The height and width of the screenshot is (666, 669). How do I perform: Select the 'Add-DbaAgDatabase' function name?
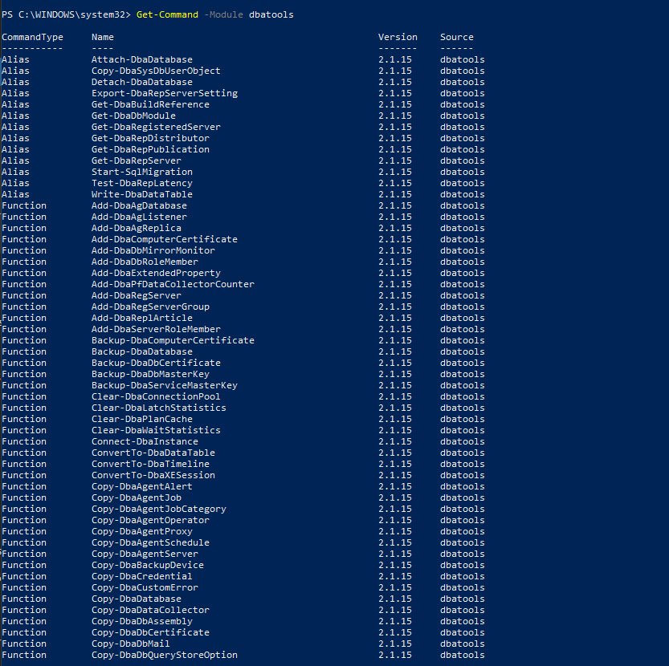(x=139, y=205)
